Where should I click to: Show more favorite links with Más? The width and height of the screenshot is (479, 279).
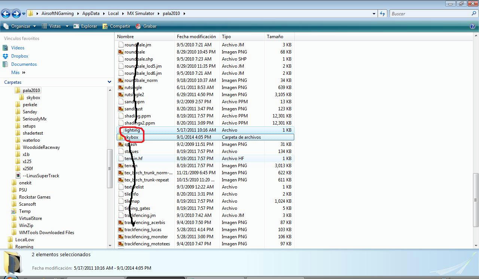click(18, 73)
